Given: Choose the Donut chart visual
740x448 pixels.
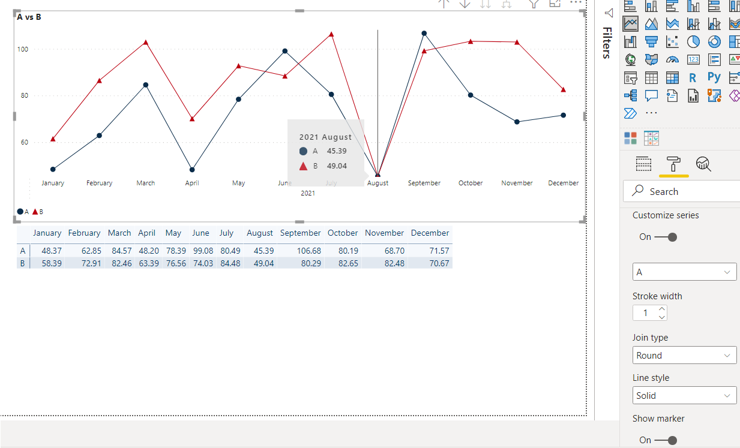Looking at the screenshot, I should 714,41.
